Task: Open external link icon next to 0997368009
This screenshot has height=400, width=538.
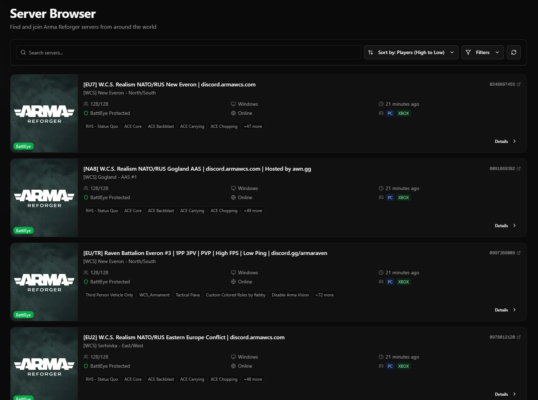Action: [519, 253]
